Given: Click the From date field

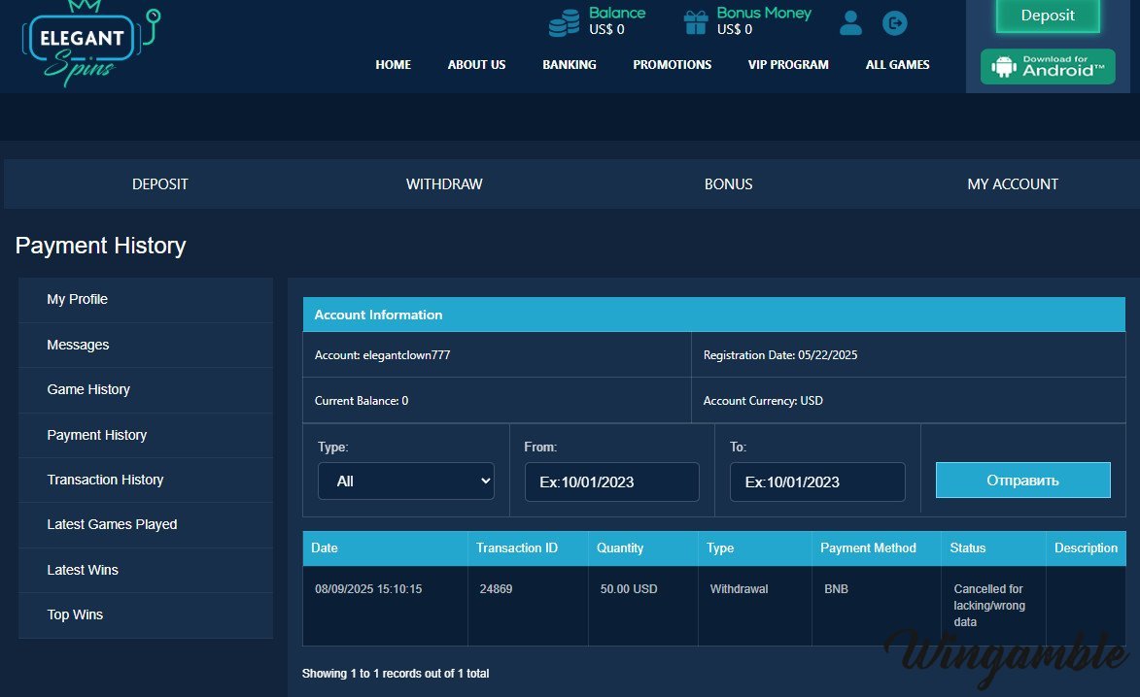Looking at the screenshot, I should [611, 481].
